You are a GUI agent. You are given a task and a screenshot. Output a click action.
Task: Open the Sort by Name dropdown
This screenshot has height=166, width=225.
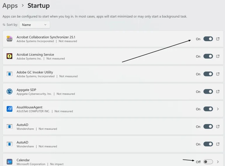click(x=34, y=25)
